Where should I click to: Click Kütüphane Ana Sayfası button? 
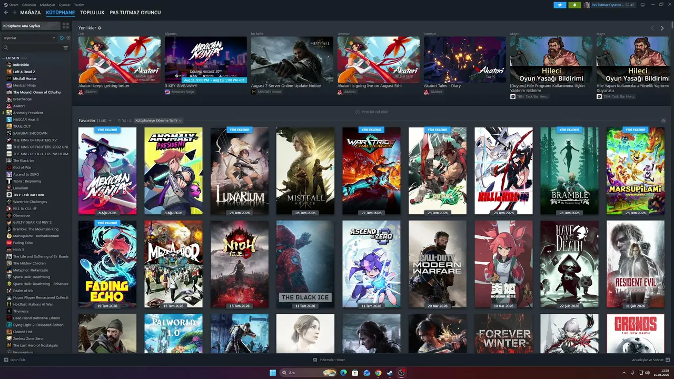(x=31, y=26)
